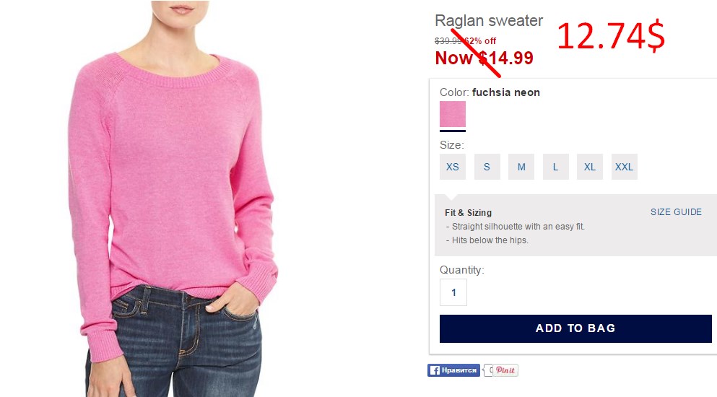Click the Pin it button
This screenshot has height=397, width=717.
click(x=505, y=370)
